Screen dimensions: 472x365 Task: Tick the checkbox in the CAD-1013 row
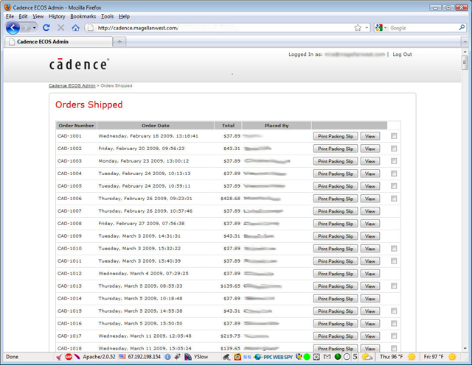pos(394,286)
